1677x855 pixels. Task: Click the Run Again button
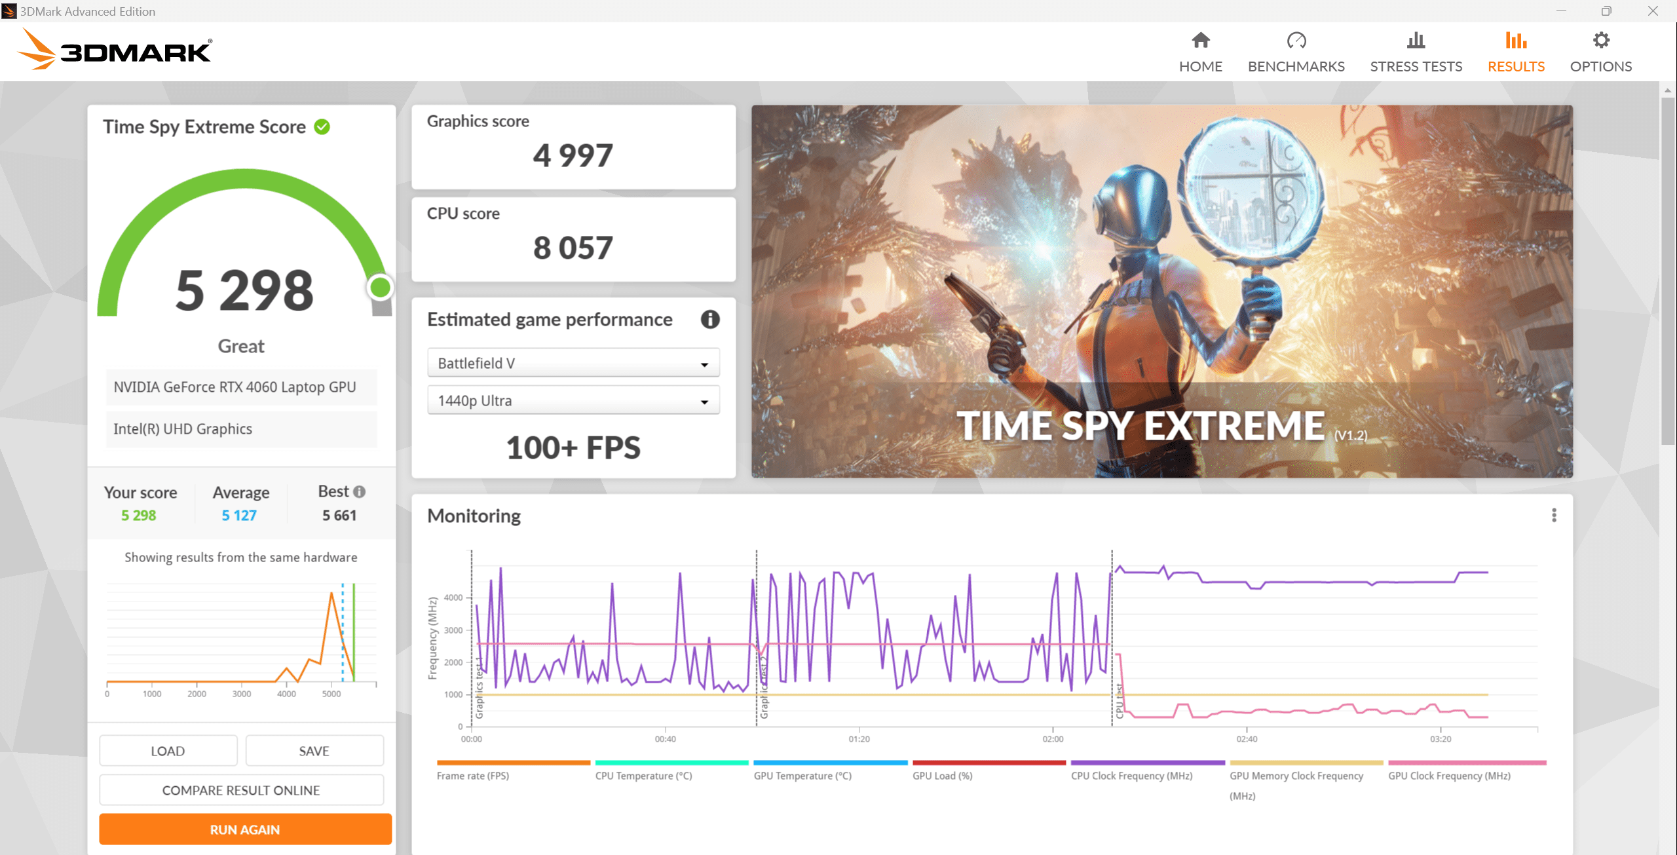point(245,829)
